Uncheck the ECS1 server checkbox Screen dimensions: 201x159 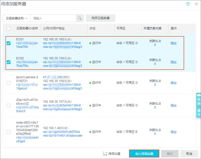[9, 43]
